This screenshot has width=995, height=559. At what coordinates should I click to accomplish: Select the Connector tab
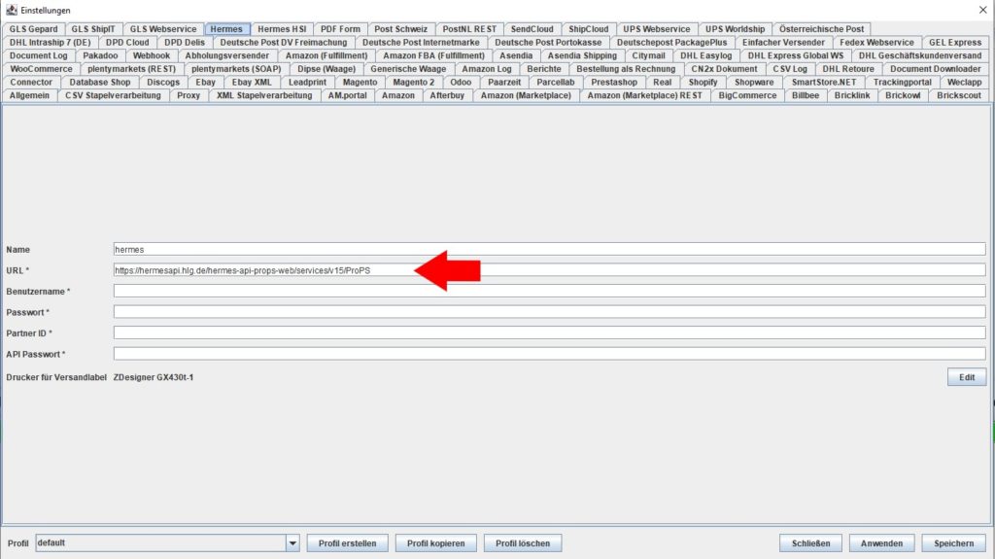tap(31, 83)
